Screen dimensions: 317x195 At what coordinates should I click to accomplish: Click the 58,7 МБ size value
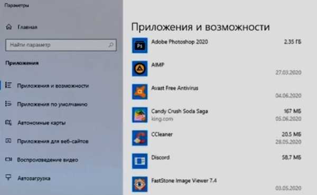(x=292, y=157)
